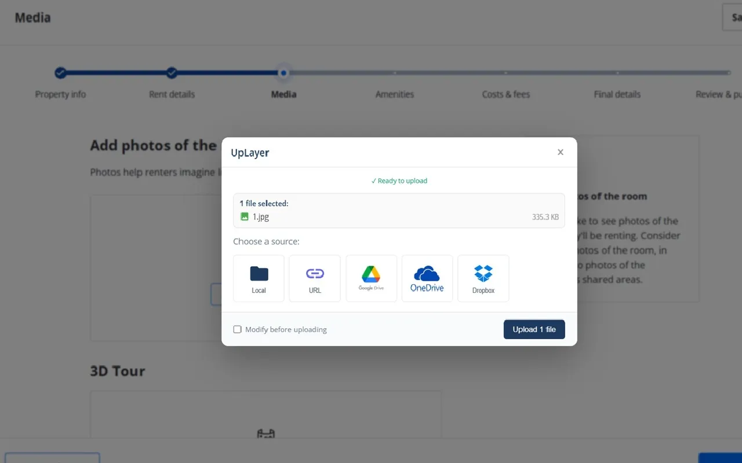Screen dimensions: 742x463
Task: Switch to the Costs & fees step
Action: click(506, 94)
